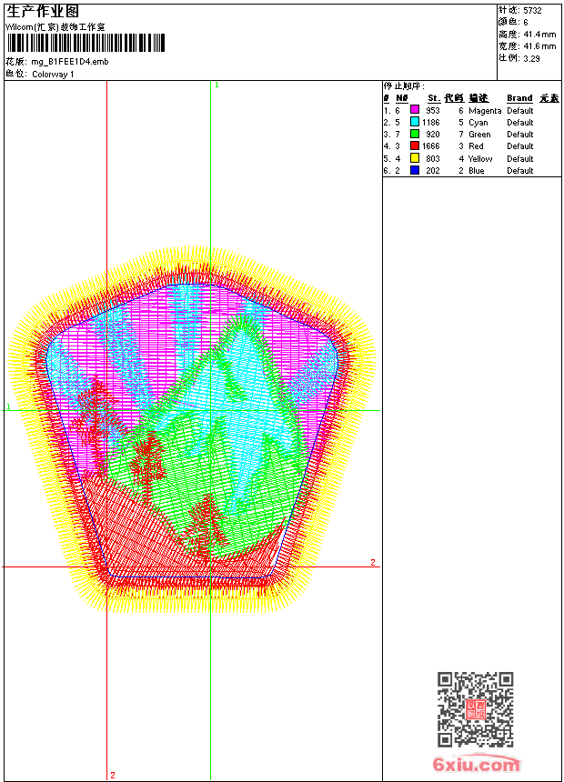Click the Magenta color swatch
564x782 pixels.
coord(415,110)
